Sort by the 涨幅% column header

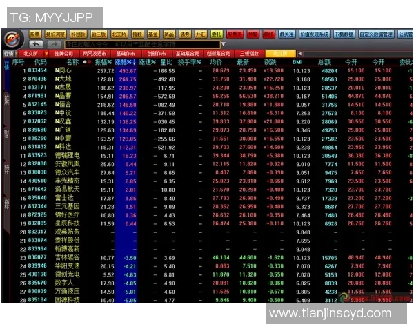(126, 62)
